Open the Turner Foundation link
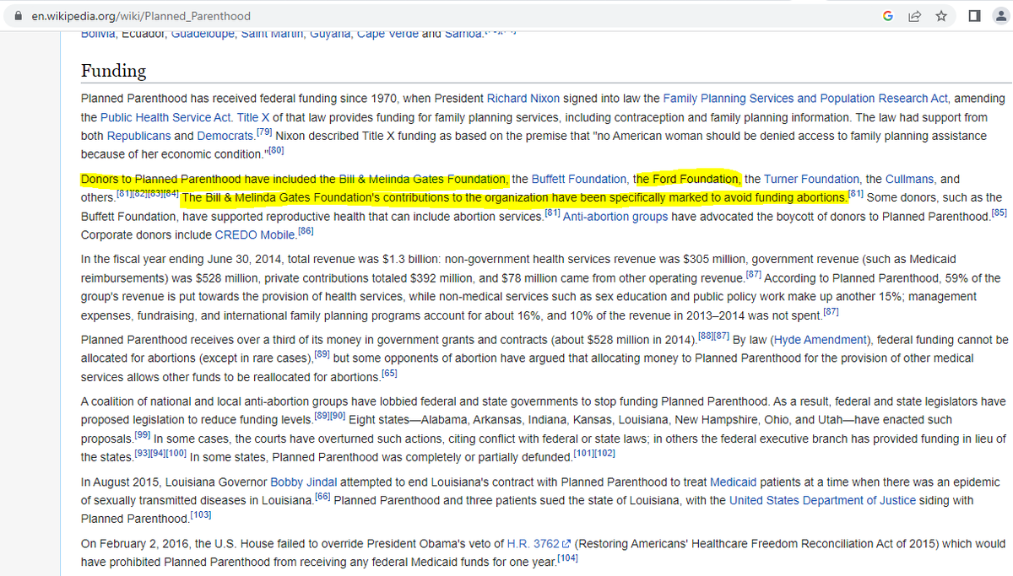 [x=811, y=179]
